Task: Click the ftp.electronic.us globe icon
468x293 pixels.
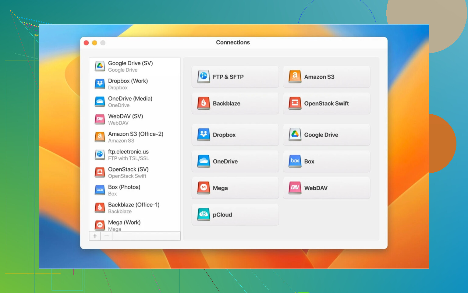Action: [x=100, y=154]
